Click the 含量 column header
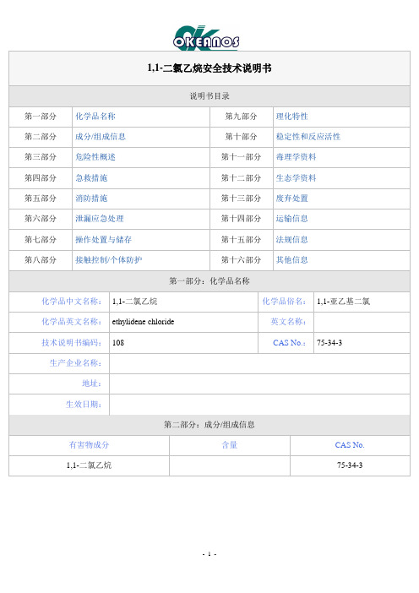 (x=230, y=445)
